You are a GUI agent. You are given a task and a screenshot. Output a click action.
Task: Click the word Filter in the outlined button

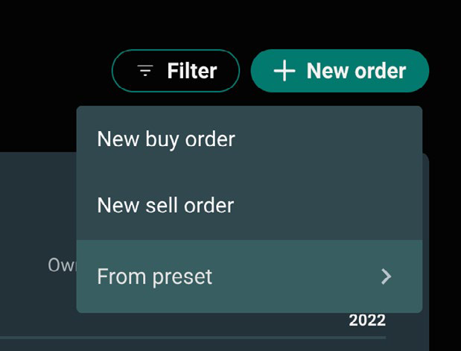pos(192,71)
